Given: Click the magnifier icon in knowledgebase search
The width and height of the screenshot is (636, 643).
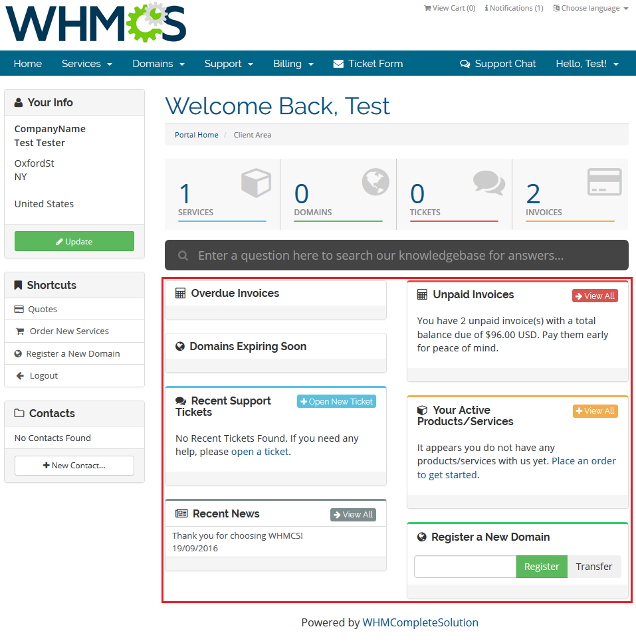Looking at the screenshot, I should click(183, 256).
